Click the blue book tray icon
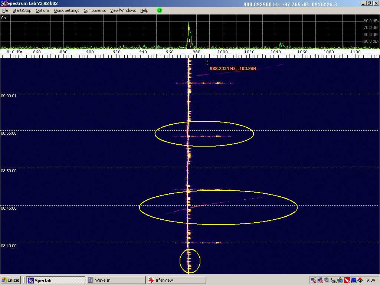Screen dimensions: 380x285 pos(353,280)
